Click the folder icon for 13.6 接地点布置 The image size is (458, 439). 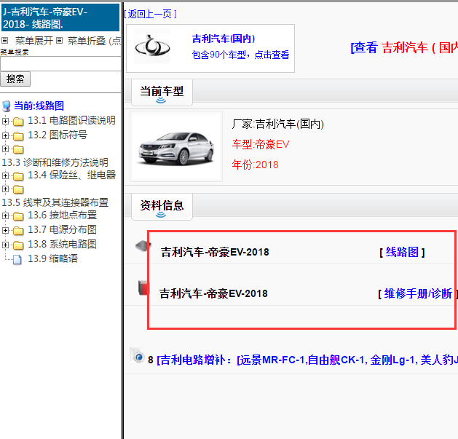[x=18, y=215]
